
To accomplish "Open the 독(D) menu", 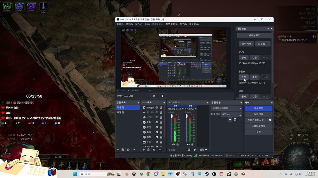I will (147, 24).
